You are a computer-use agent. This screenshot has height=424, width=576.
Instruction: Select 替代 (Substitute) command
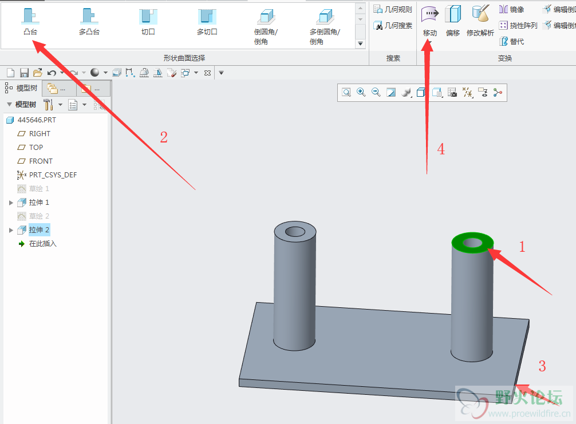[511, 41]
